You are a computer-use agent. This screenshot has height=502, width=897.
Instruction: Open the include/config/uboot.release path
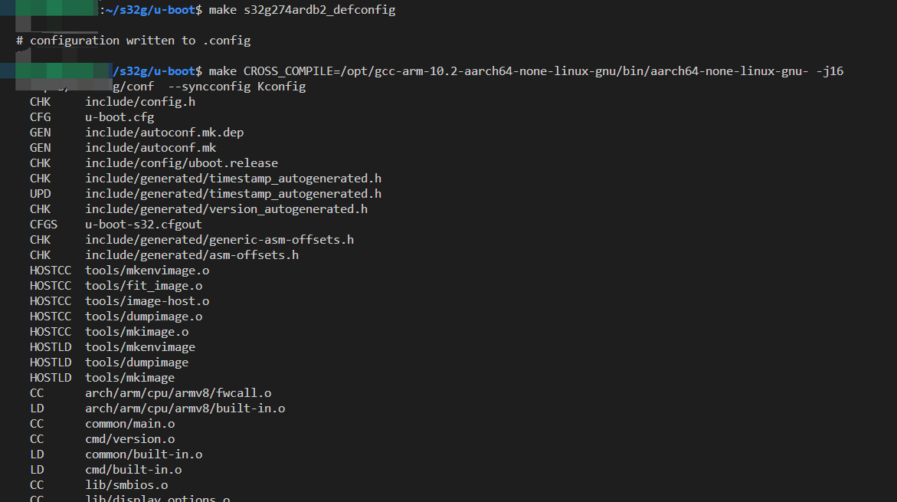point(182,163)
